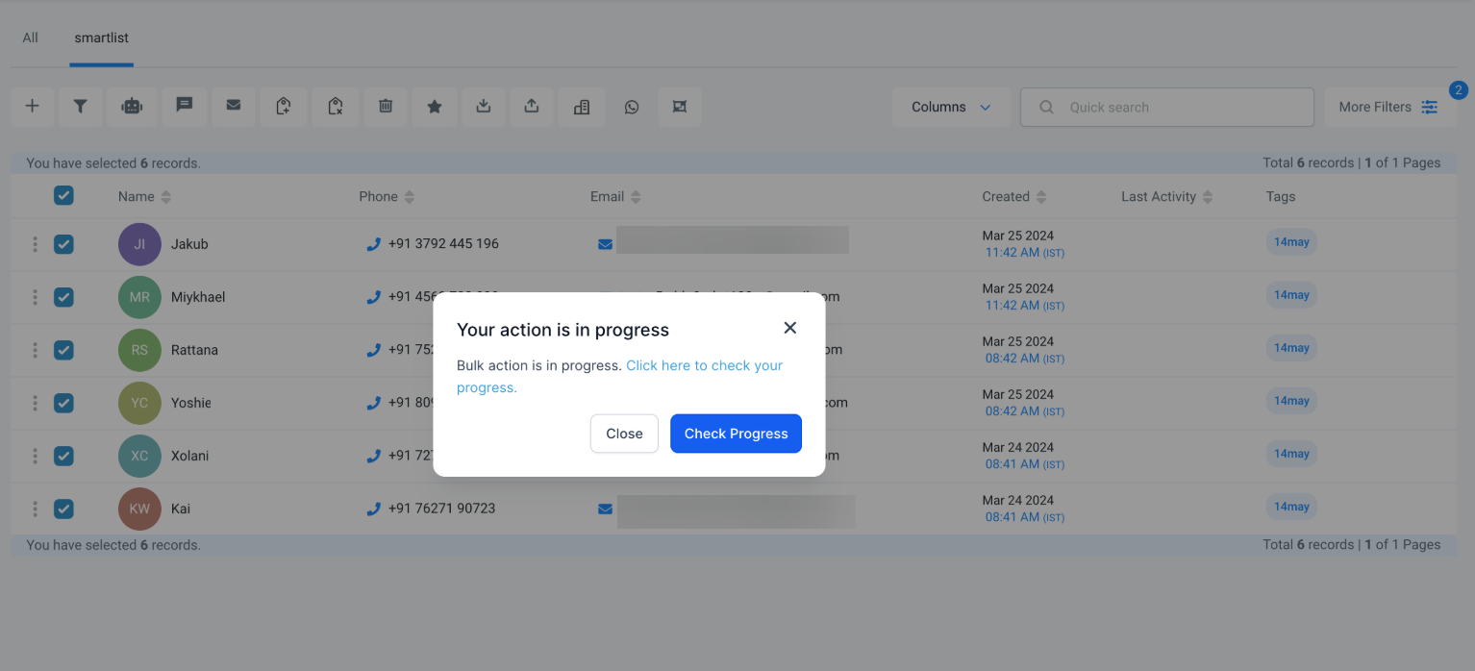The width and height of the screenshot is (1475, 671).
Task: Select the smartlist tab
Action: (x=102, y=38)
